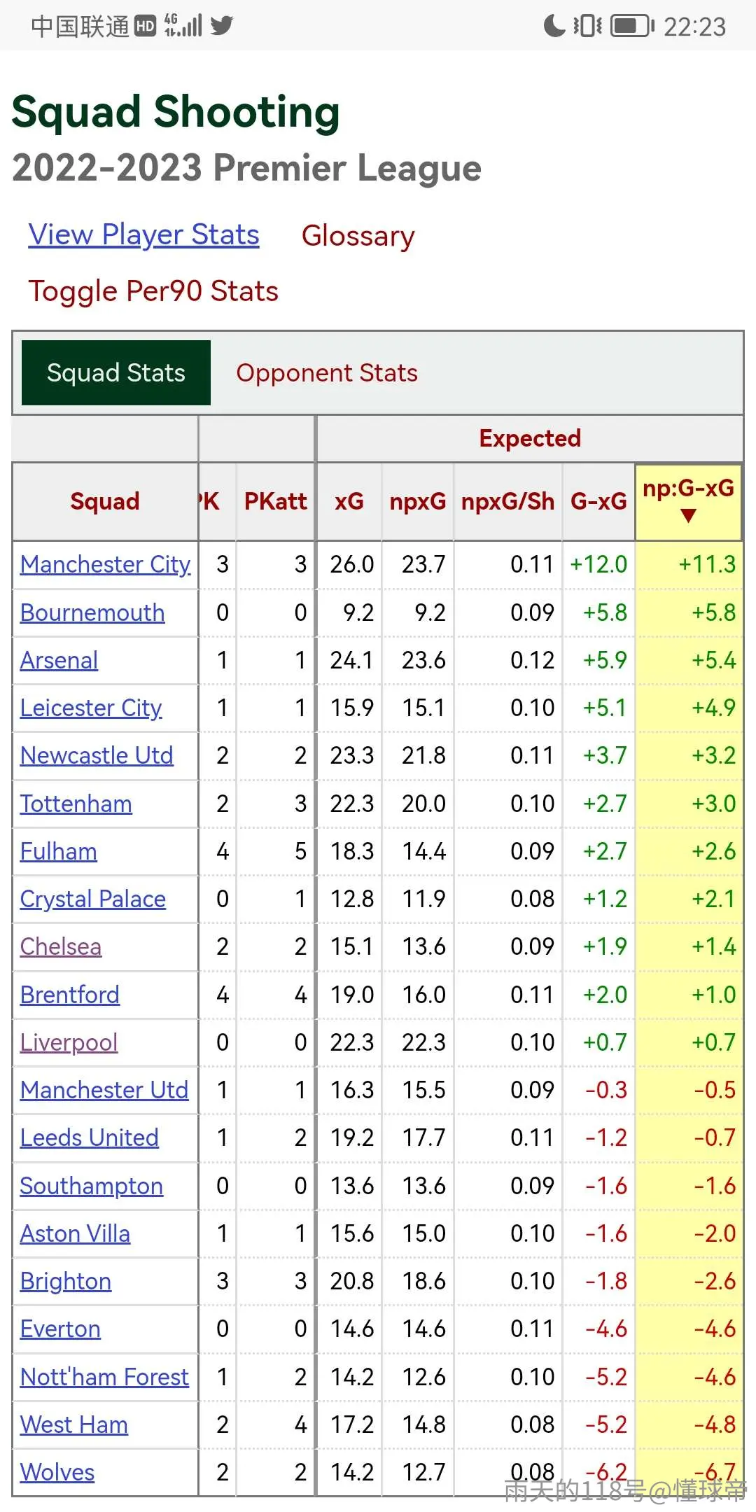Switch to the Opponent Stats tab

pos(327,373)
